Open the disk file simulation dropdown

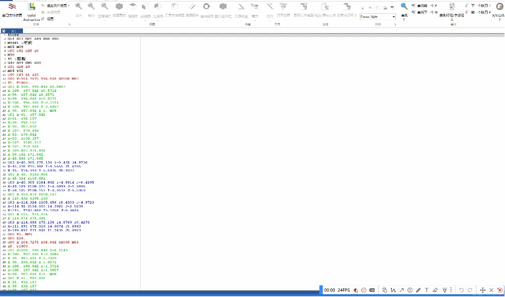56,6
